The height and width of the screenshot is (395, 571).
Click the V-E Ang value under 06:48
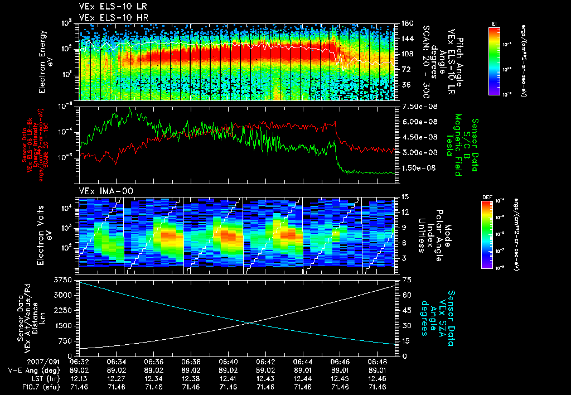pos(378,370)
